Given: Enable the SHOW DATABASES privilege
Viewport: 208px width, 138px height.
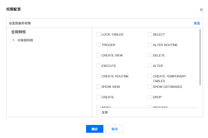Looking at the screenshot, I should [150, 87].
